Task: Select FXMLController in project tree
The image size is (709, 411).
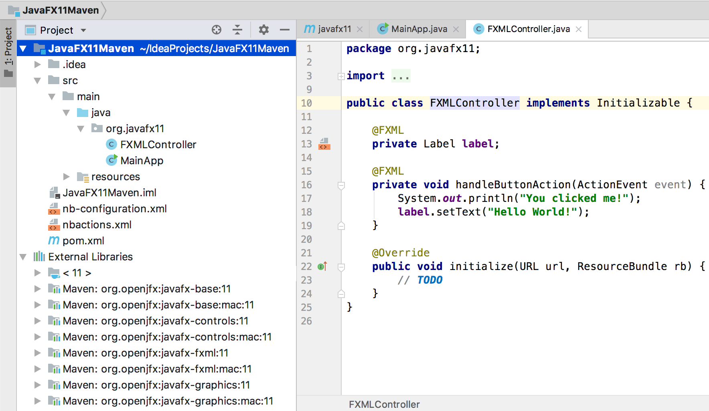Action: pos(158,145)
